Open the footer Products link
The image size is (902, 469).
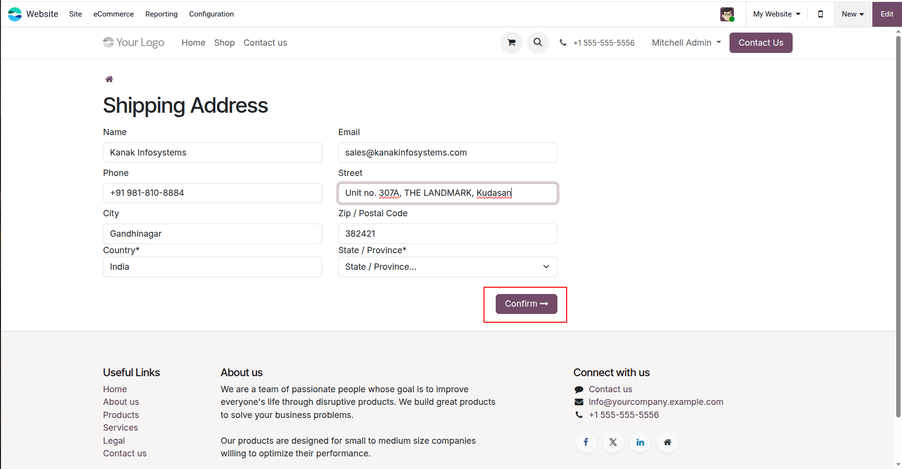(121, 415)
